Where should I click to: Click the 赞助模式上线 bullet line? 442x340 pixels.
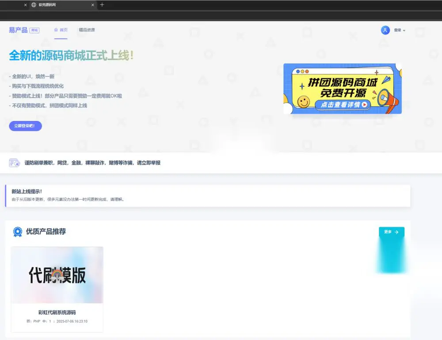pos(65,96)
